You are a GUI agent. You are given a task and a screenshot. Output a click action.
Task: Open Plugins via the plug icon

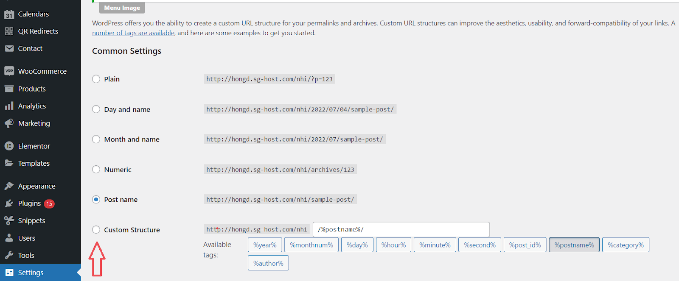[9, 203]
